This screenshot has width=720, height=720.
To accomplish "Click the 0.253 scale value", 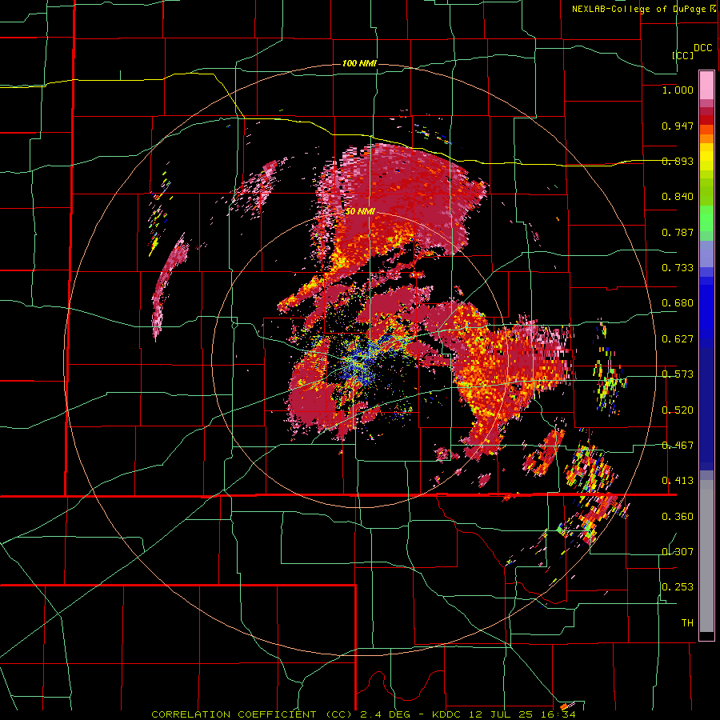I will pyautogui.click(x=678, y=587).
